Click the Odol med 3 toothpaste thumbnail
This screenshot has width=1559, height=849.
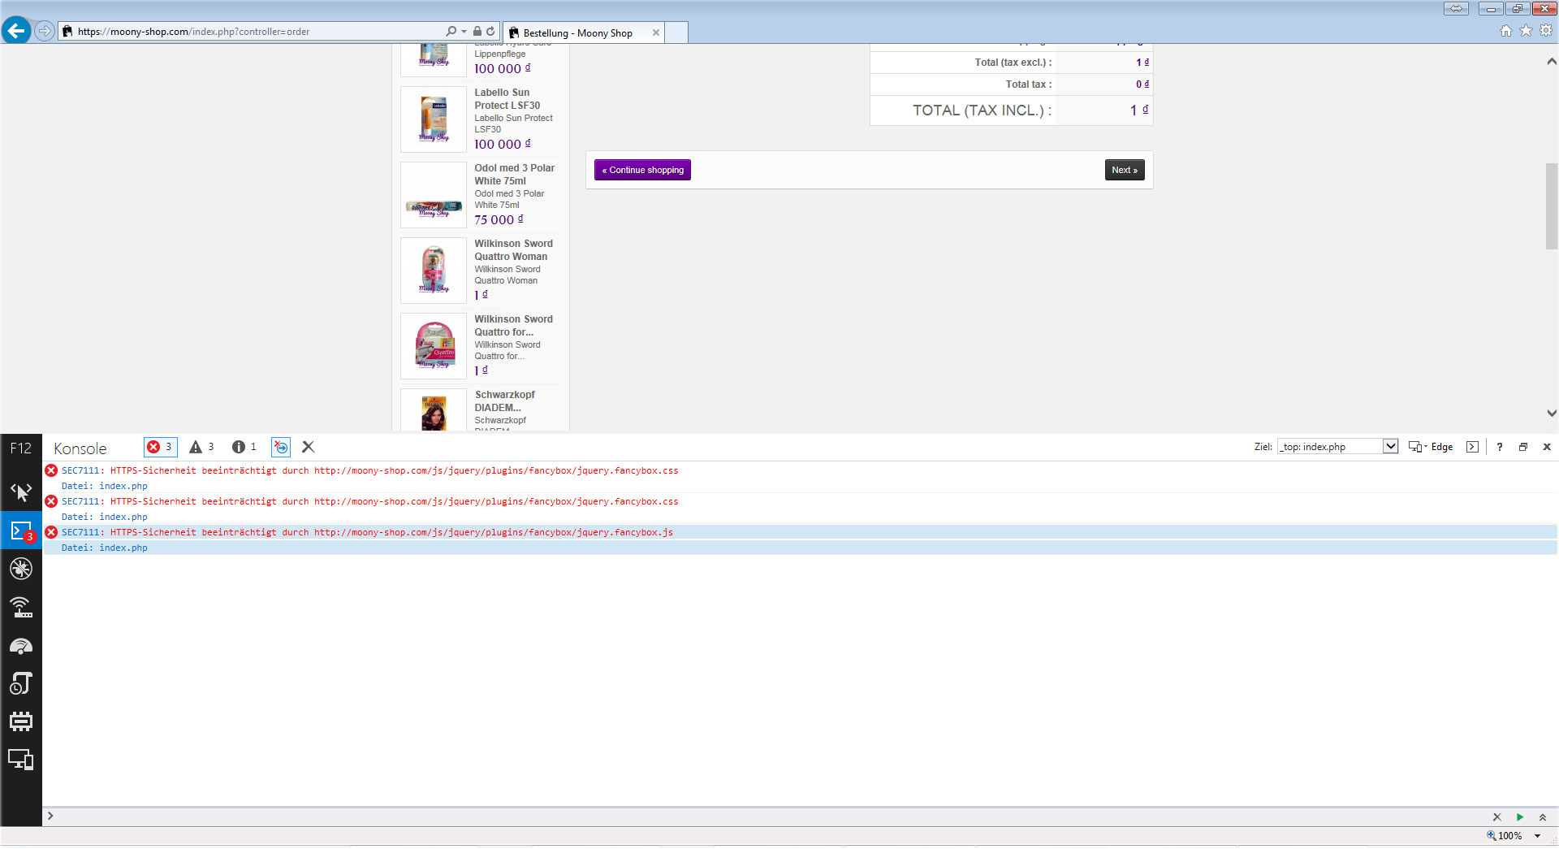[434, 195]
